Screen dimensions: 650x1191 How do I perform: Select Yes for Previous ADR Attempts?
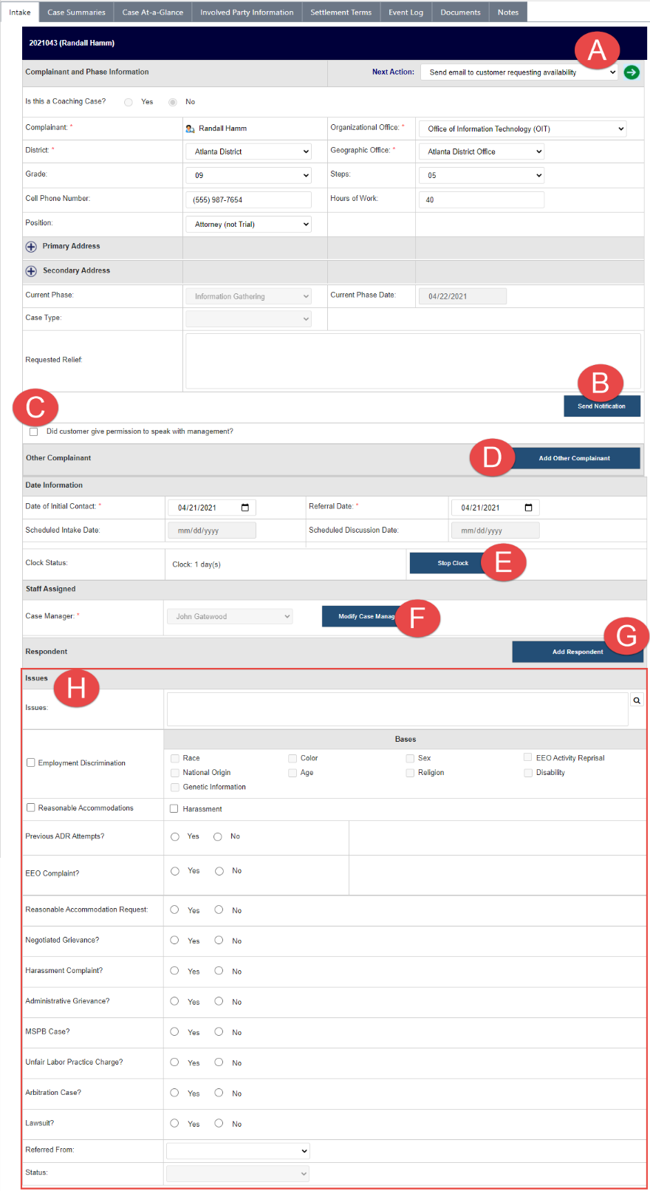coord(175,836)
